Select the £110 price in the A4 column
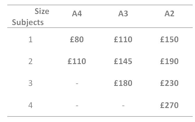Viewport: 195px width, 122px height. pyautogui.click(x=77, y=61)
